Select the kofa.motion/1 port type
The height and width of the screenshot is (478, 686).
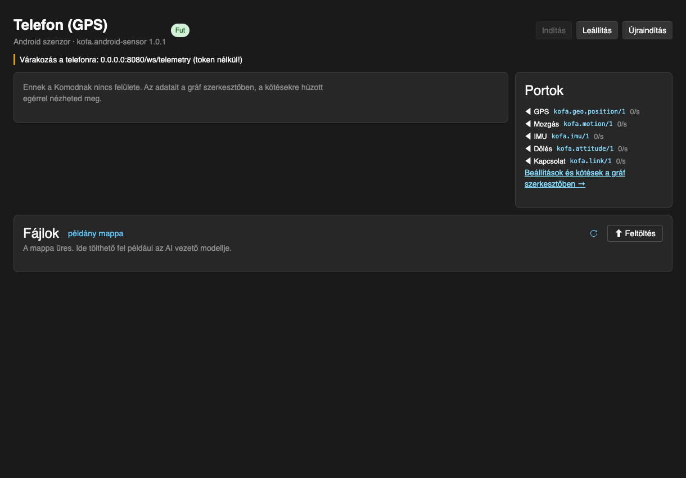(588, 124)
